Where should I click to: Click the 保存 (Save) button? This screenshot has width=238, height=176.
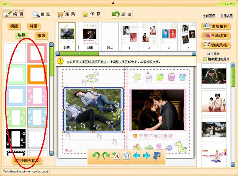coord(91,14)
